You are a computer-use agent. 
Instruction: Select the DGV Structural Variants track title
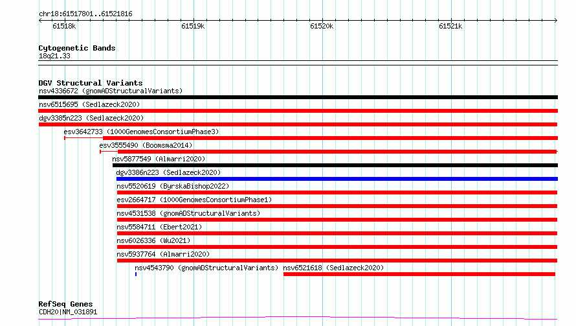(91, 83)
